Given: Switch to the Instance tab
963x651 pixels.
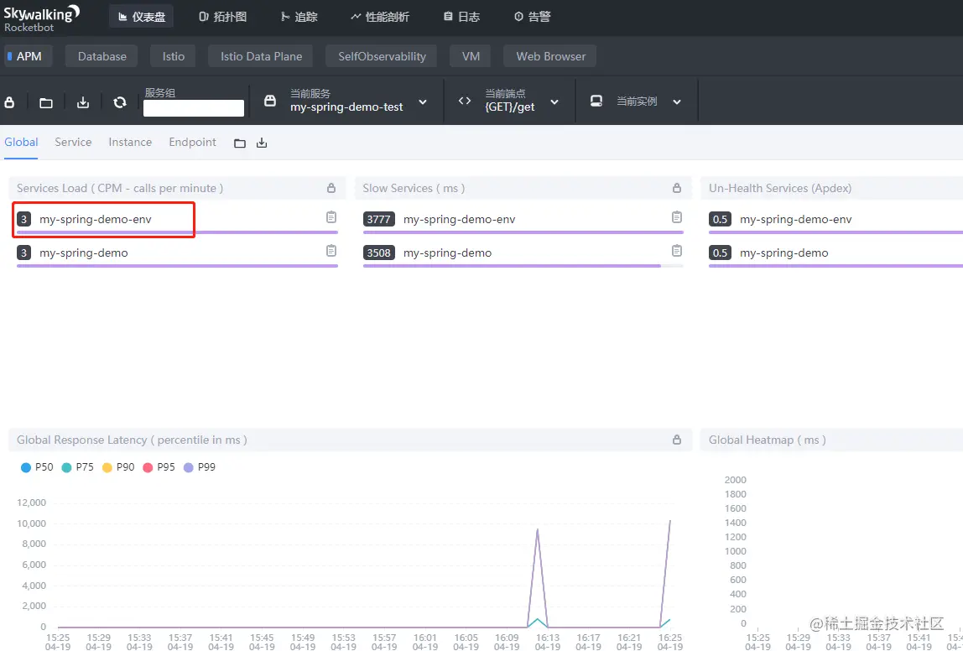Looking at the screenshot, I should click(130, 142).
